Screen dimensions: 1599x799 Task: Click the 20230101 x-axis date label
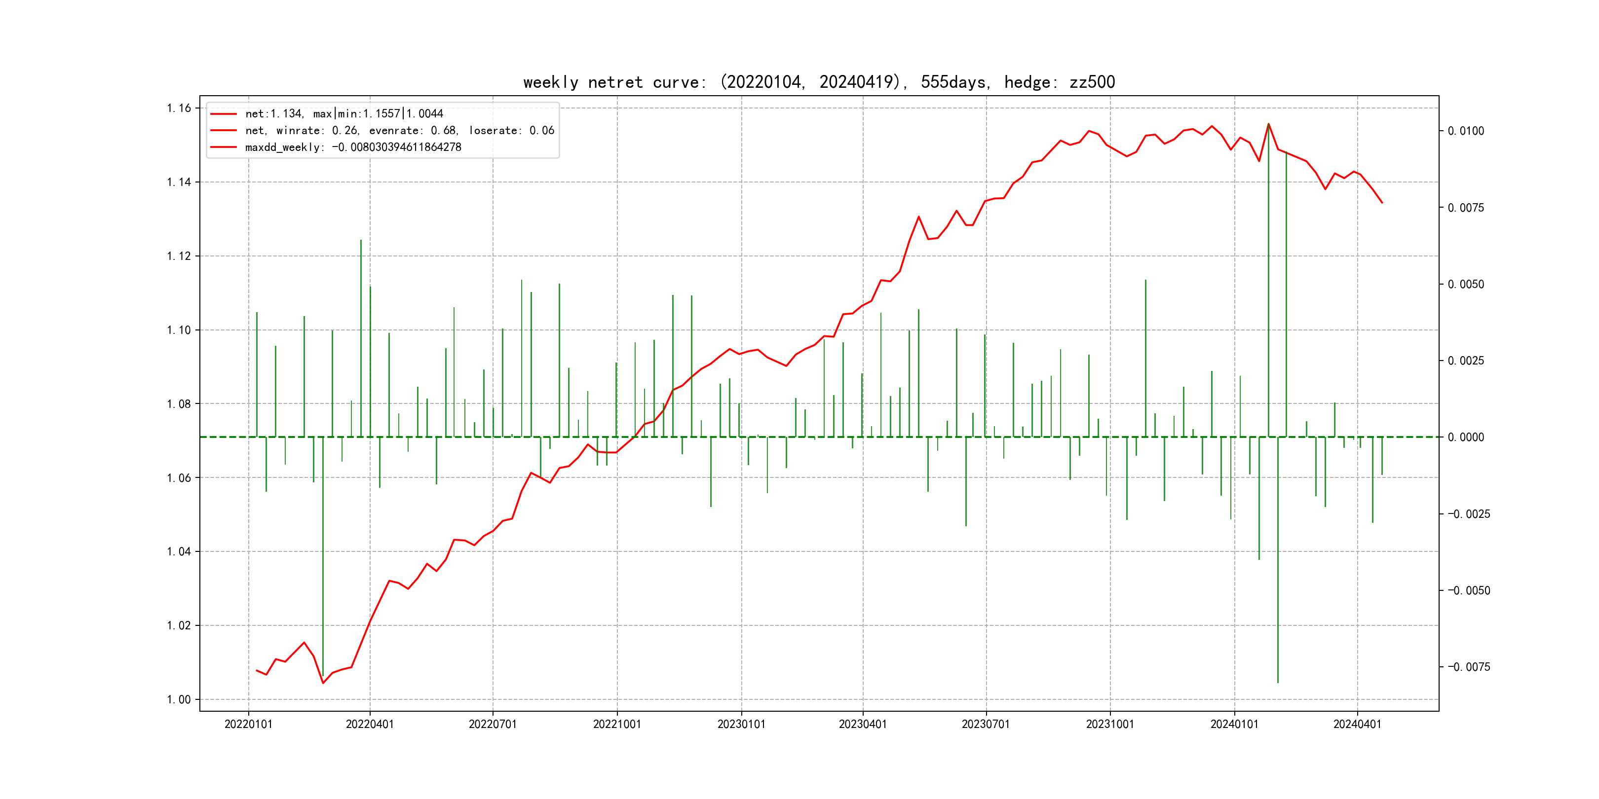click(741, 724)
